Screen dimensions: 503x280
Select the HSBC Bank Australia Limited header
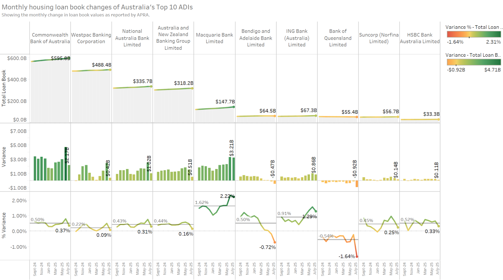click(x=420, y=38)
